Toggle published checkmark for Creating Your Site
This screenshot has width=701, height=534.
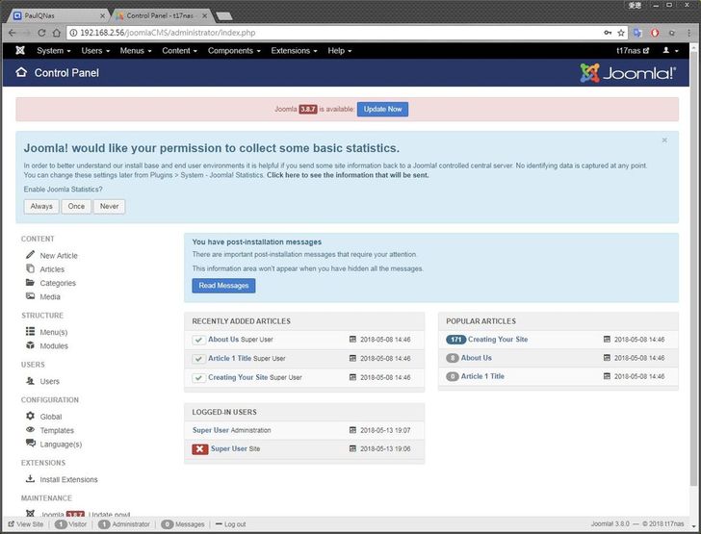tap(198, 378)
